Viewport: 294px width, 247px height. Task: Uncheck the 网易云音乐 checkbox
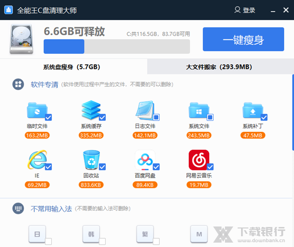pos(210,167)
